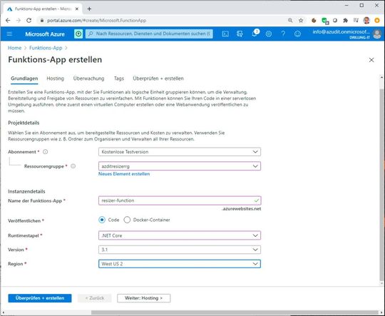Open the help question mark icon

(283, 34)
